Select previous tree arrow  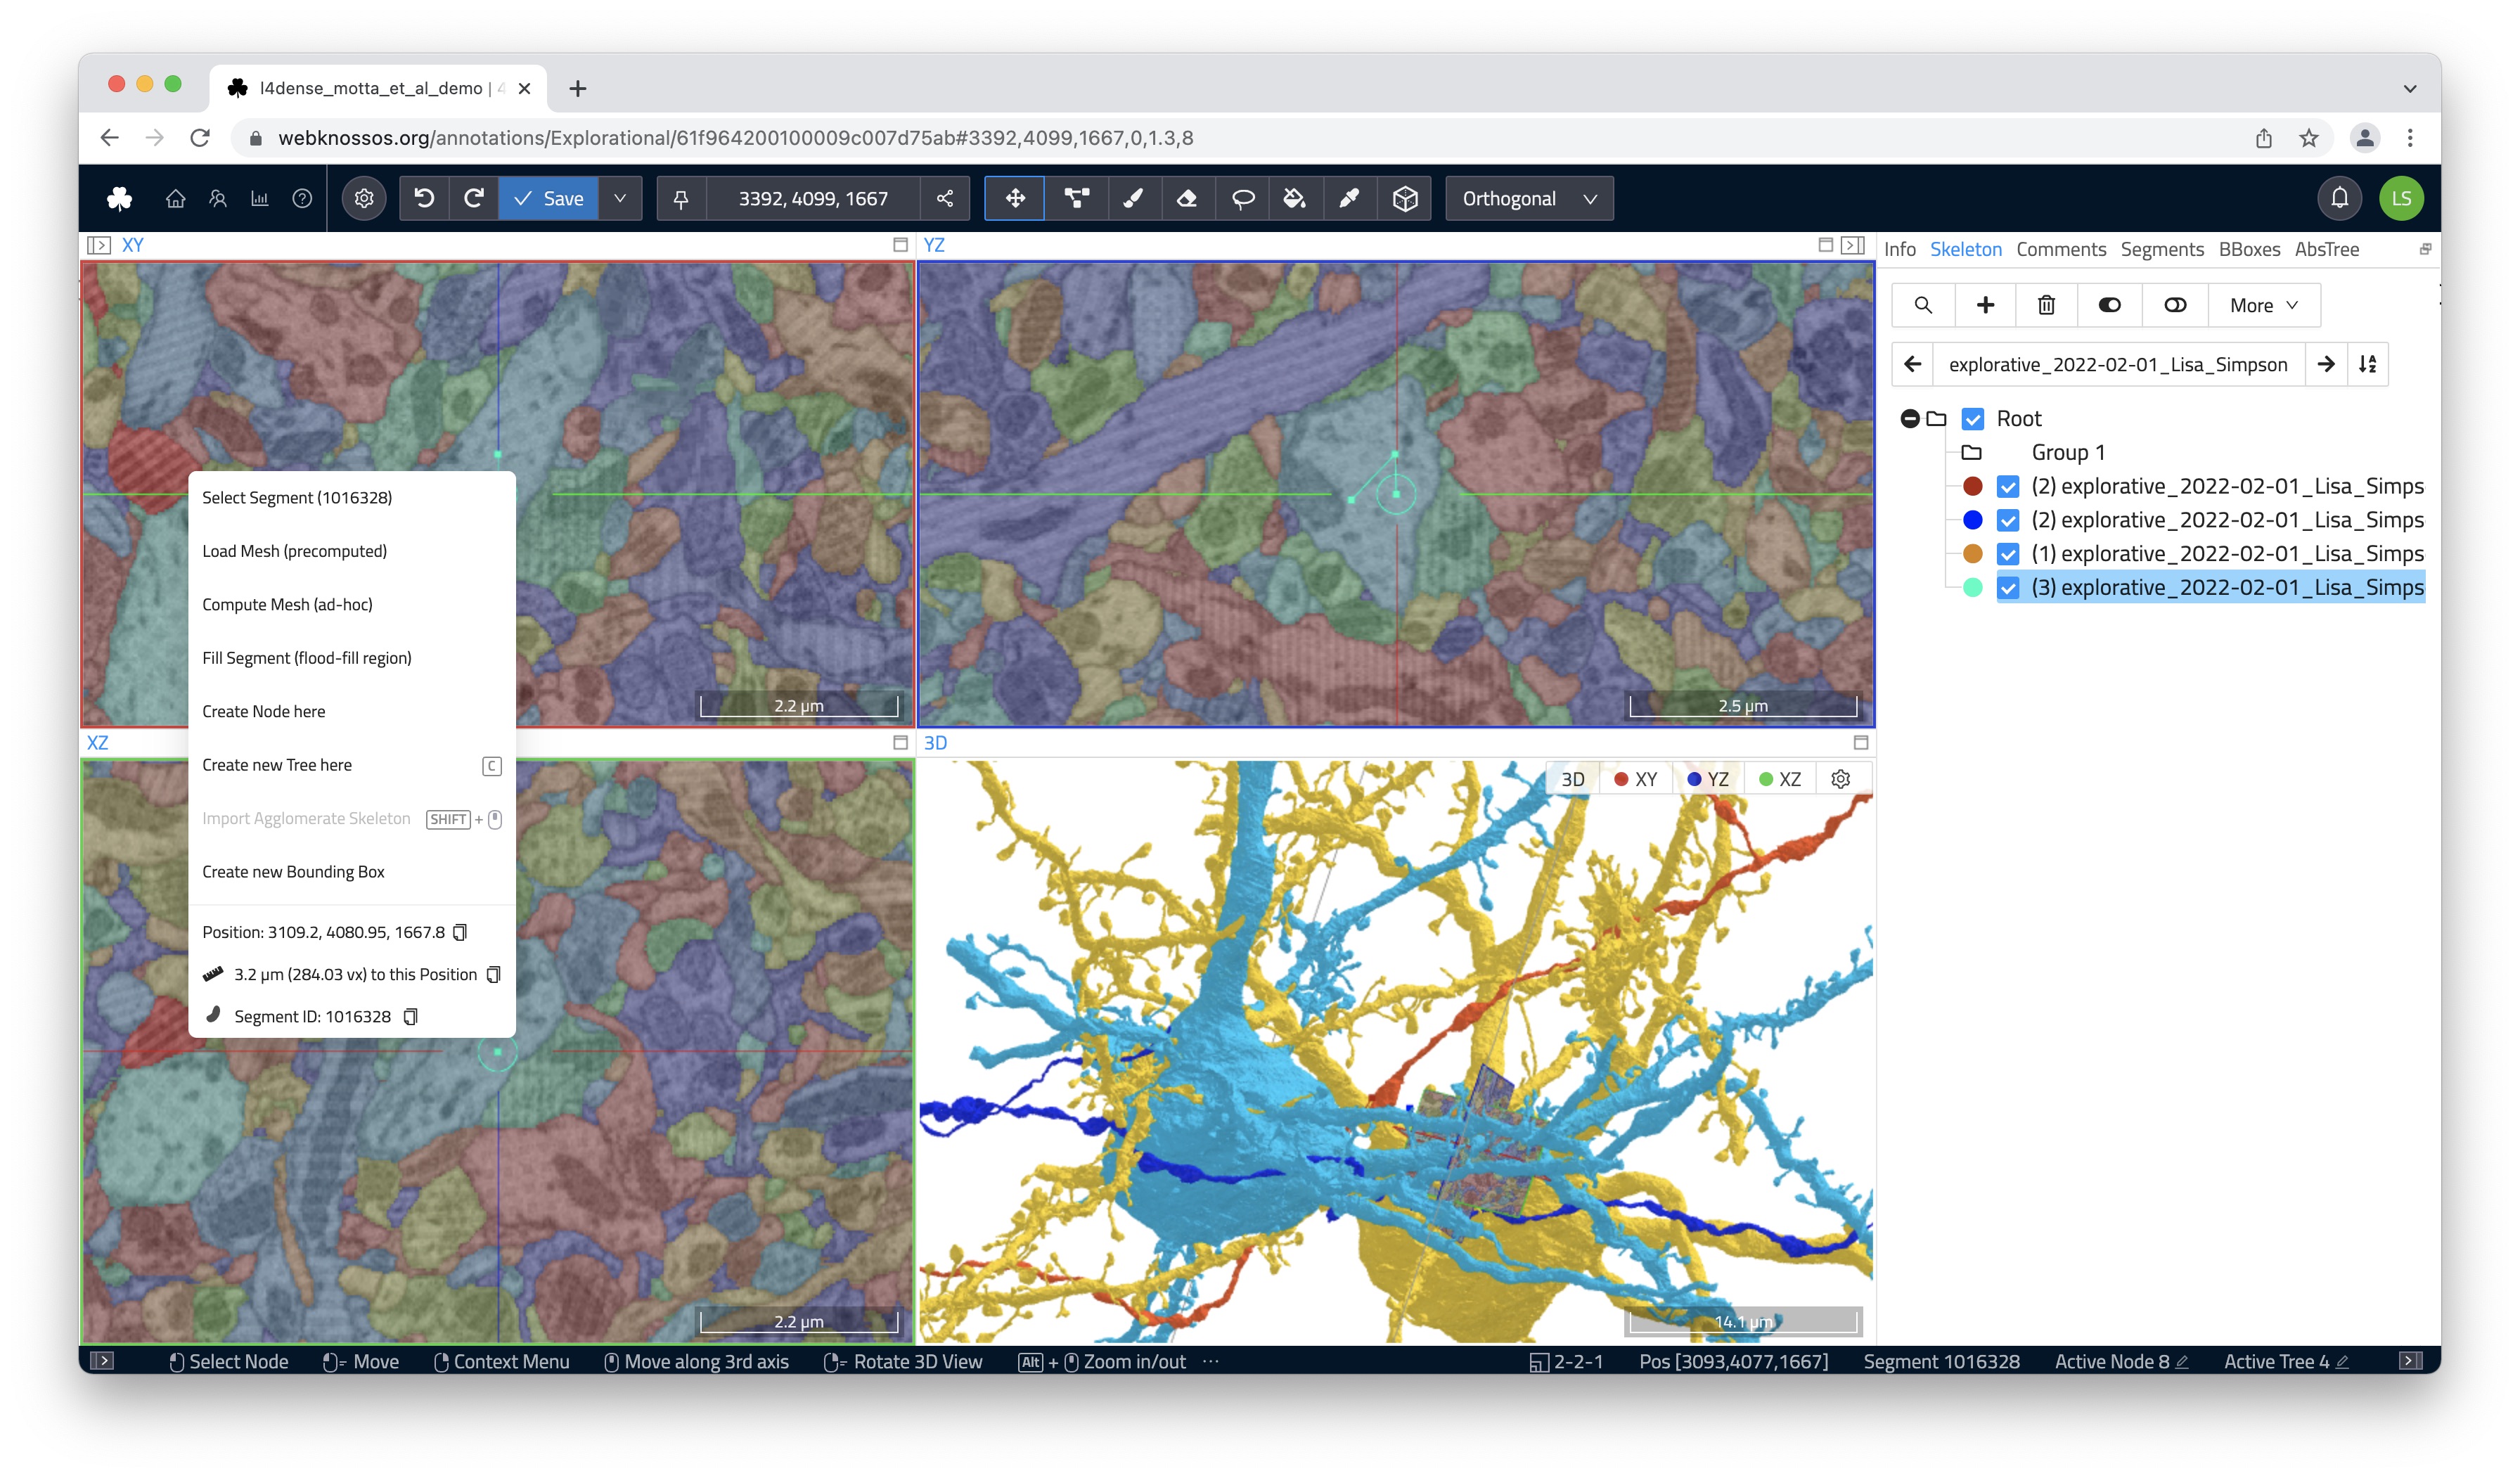1913,364
